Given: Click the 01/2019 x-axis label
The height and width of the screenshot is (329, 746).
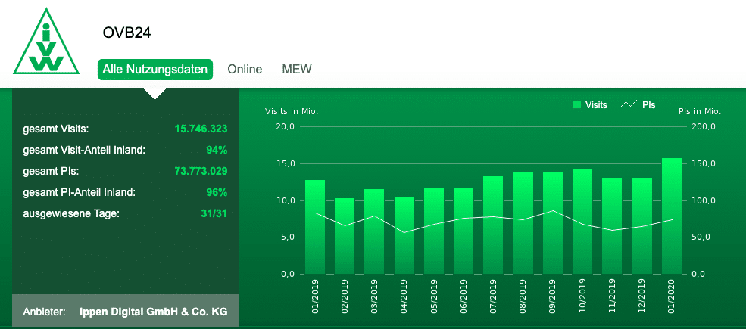Looking at the screenshot, I should 315,296.
